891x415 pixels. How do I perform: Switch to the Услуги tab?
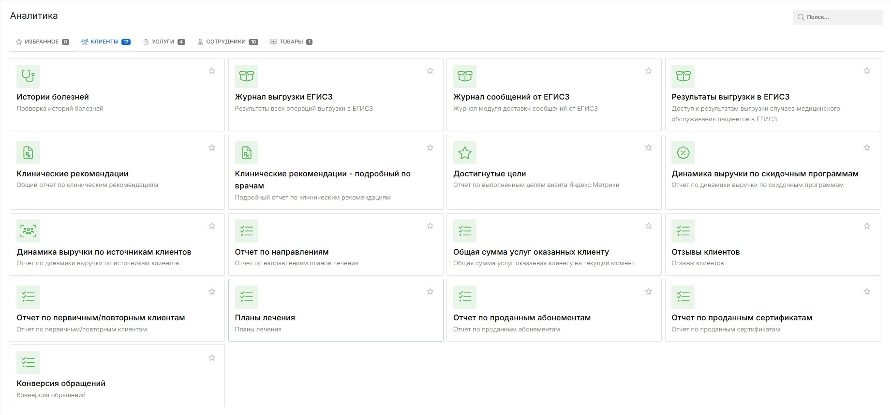point(163,42)
